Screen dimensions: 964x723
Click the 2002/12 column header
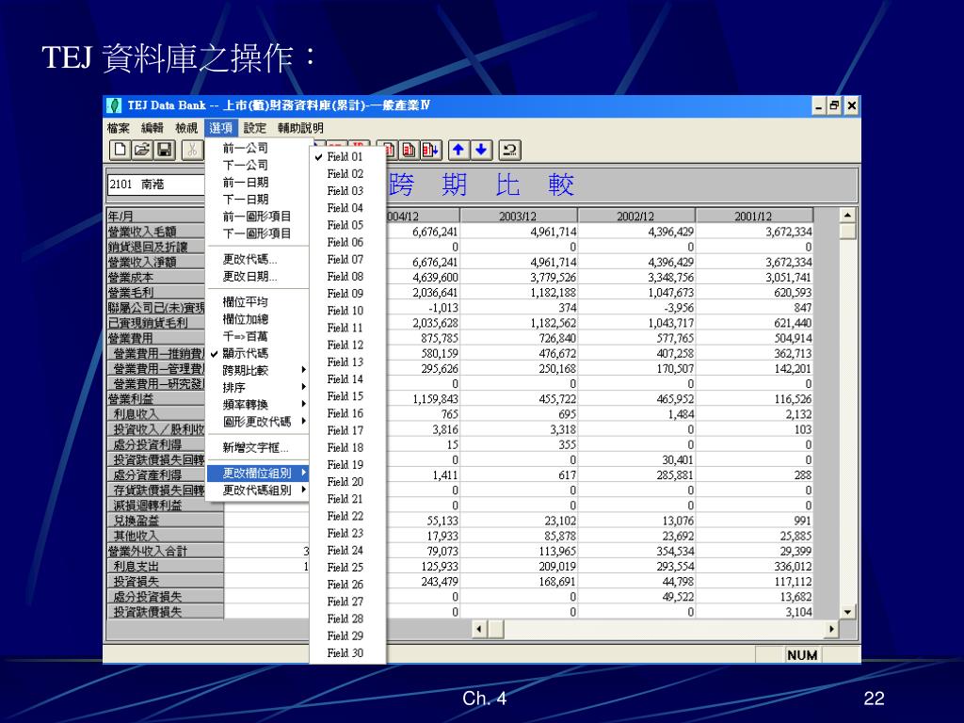[x=636, y=216]
